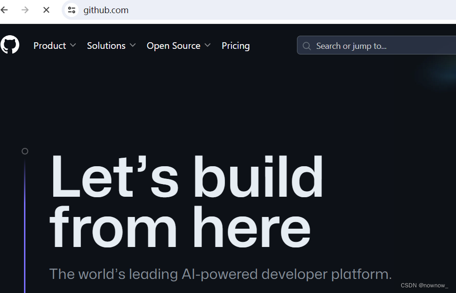Open GitHub home via Octocat logo
Image resolution: width=456 pixels, height=293 pixels.
pos(9,45)
